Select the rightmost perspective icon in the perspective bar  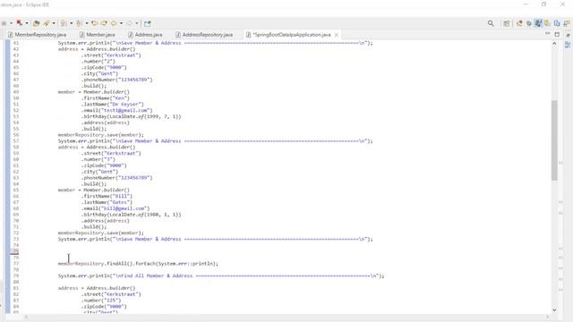click(566, 23)
